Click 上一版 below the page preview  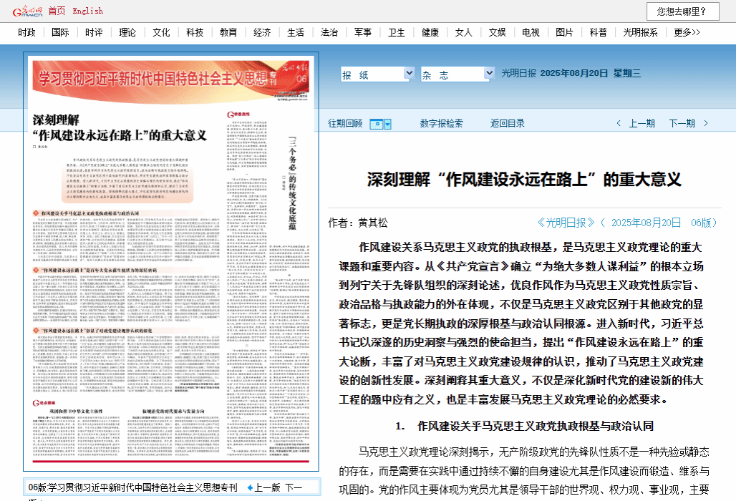point(267,488)
